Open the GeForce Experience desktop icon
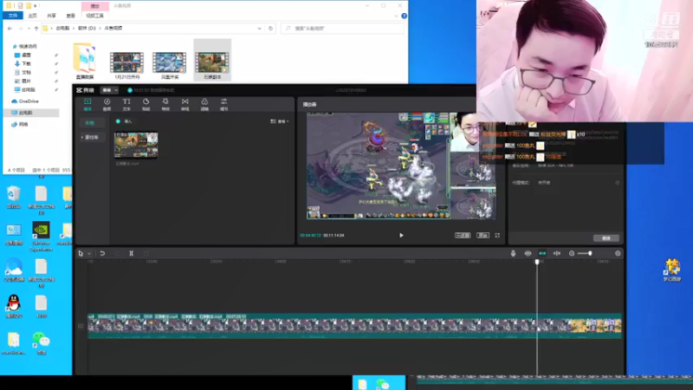The height and width of the screenshot is (390, 693). point(41,237)
